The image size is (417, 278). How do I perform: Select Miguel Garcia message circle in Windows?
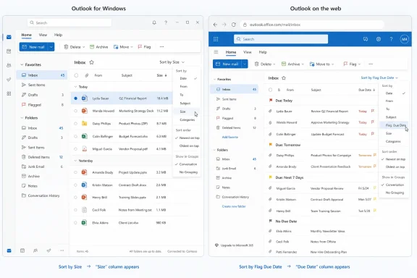click(x=76, y=149)
